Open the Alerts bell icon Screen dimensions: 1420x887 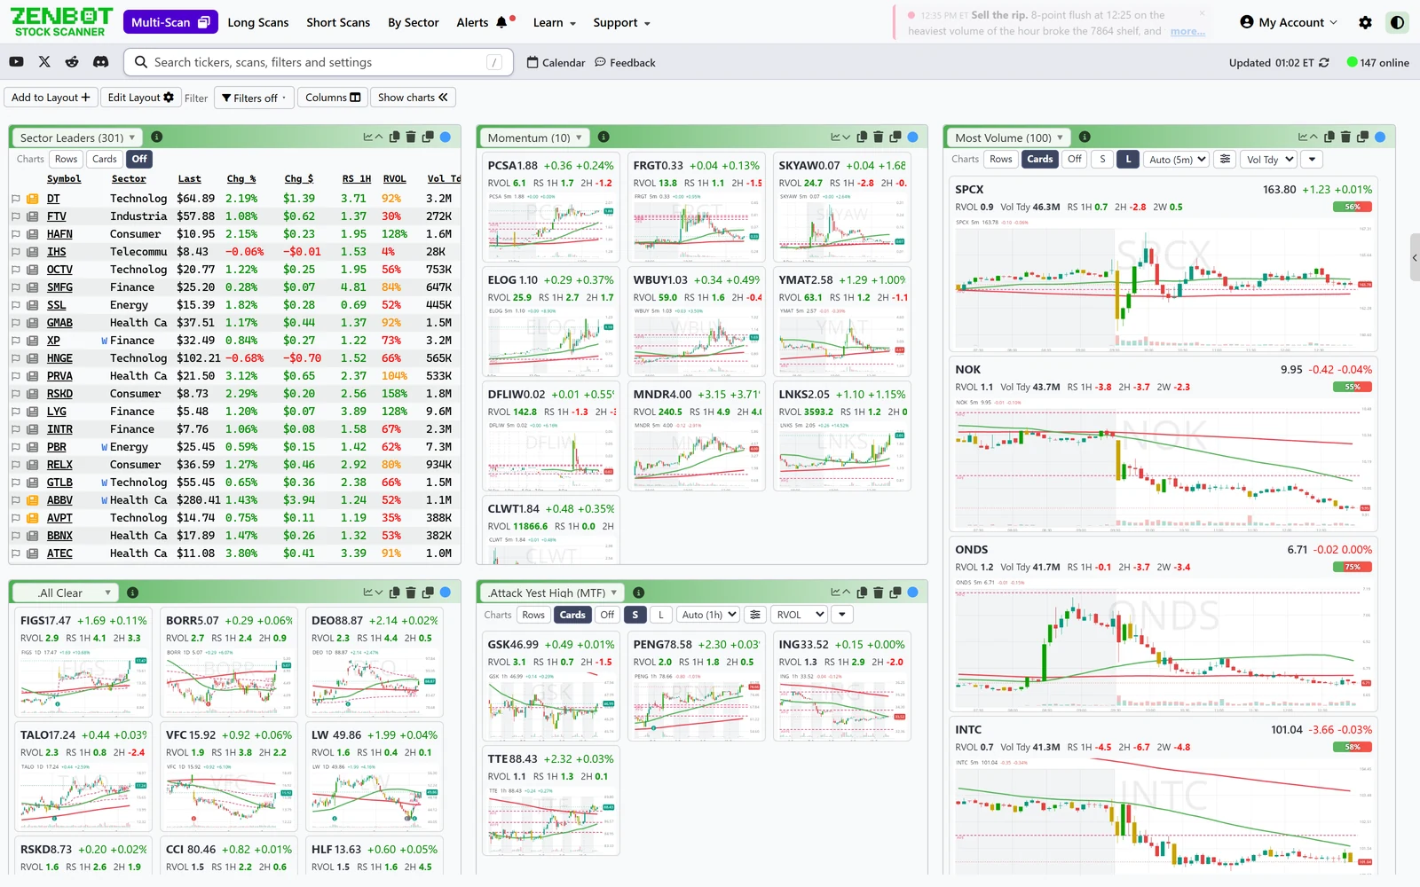pos(502,22)
